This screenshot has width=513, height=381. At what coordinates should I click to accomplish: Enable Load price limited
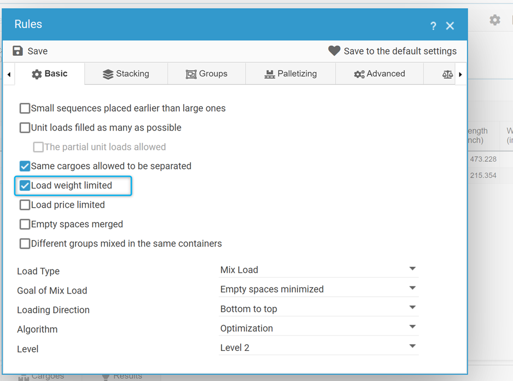coord(25,205)
